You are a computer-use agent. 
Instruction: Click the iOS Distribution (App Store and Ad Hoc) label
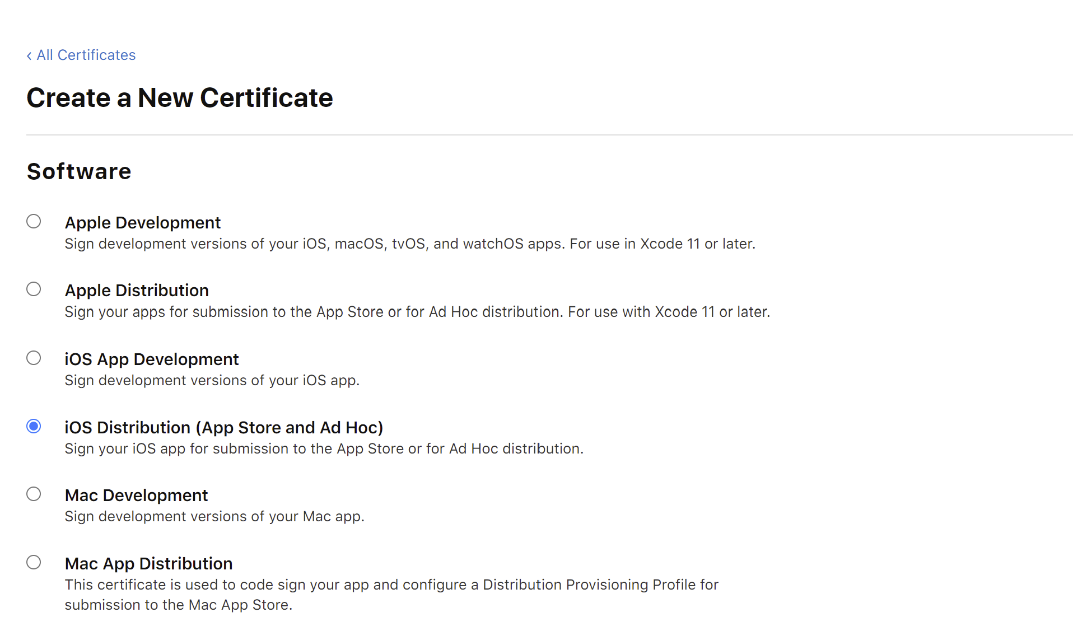tap(224, 427)
